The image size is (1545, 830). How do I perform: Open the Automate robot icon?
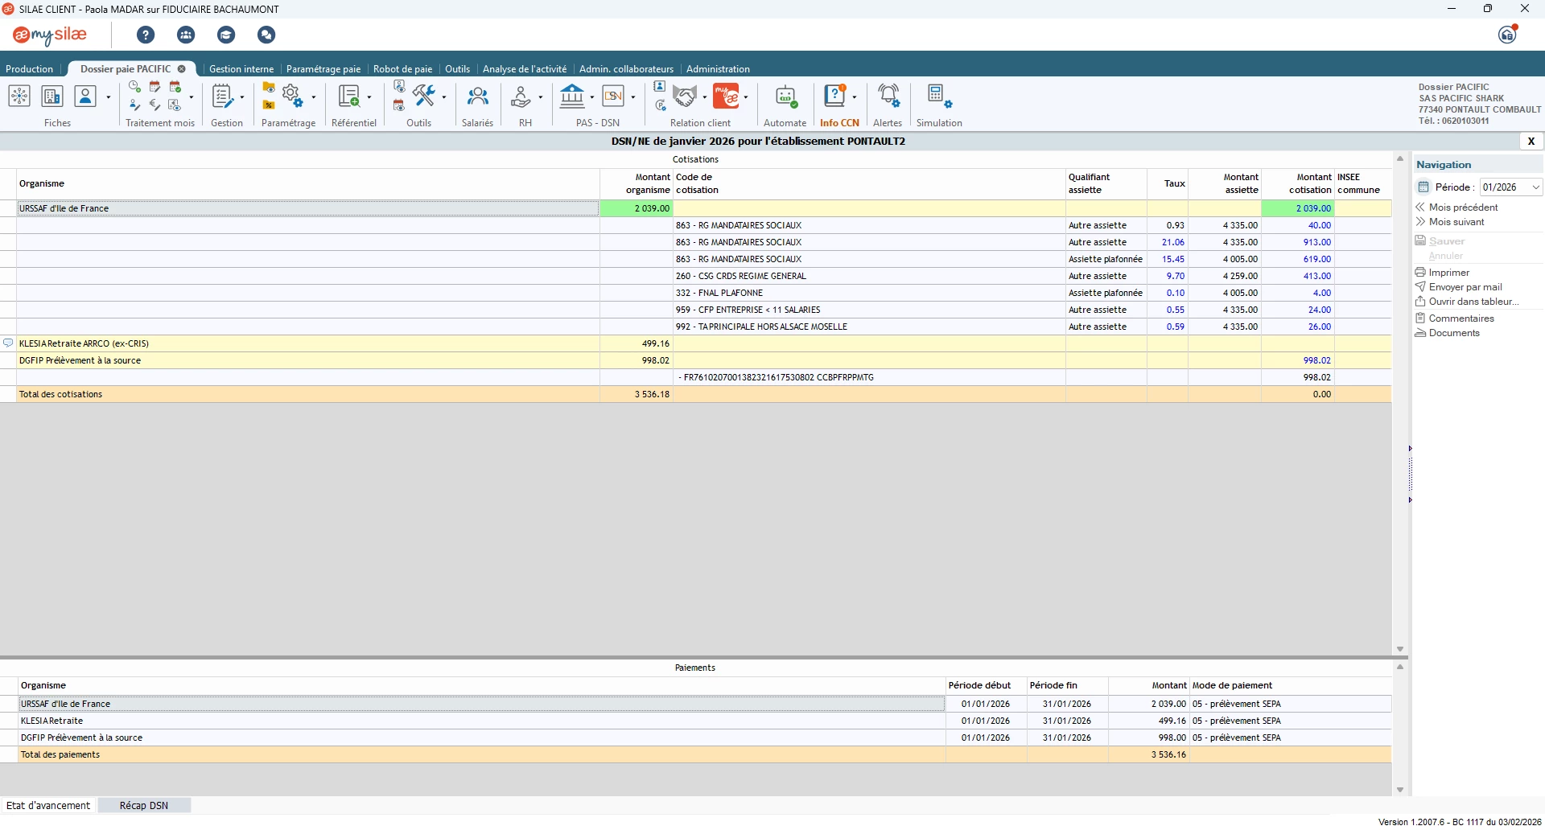pos(785,97)
